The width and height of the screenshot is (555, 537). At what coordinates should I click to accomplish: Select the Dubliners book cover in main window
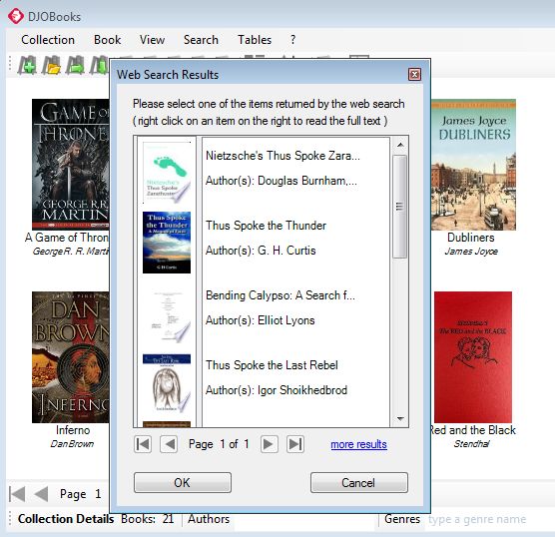(473, 165)
